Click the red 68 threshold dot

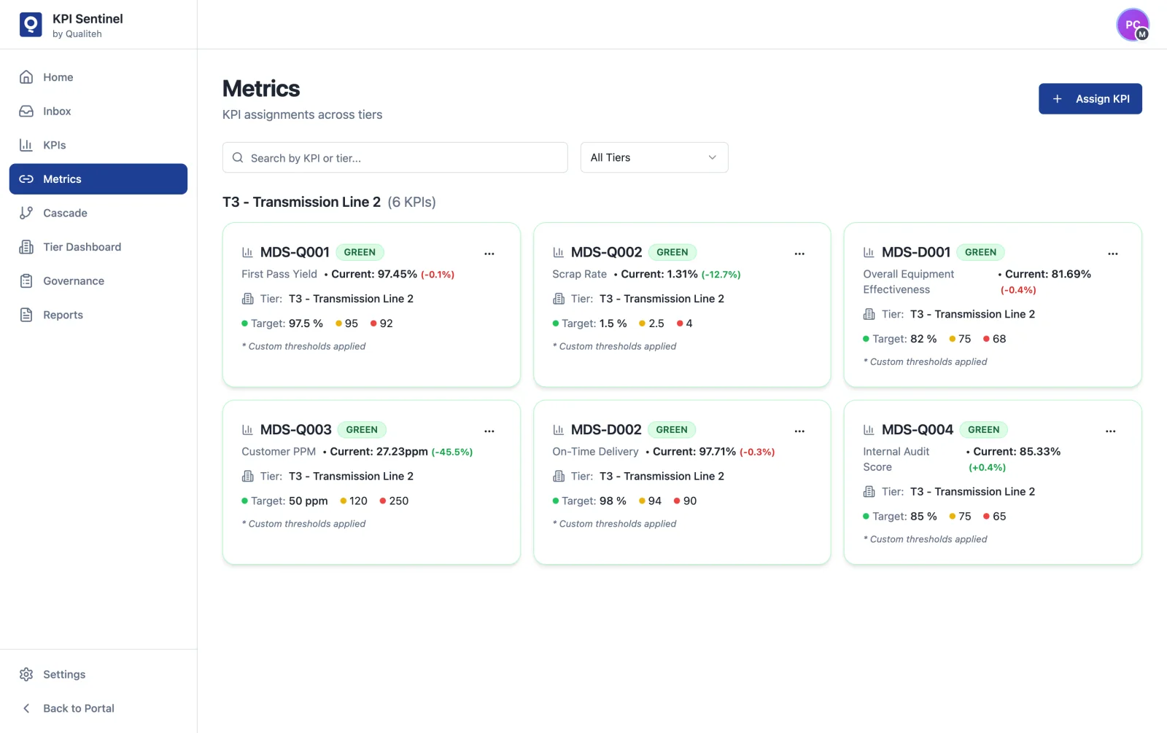coord(986,339)
